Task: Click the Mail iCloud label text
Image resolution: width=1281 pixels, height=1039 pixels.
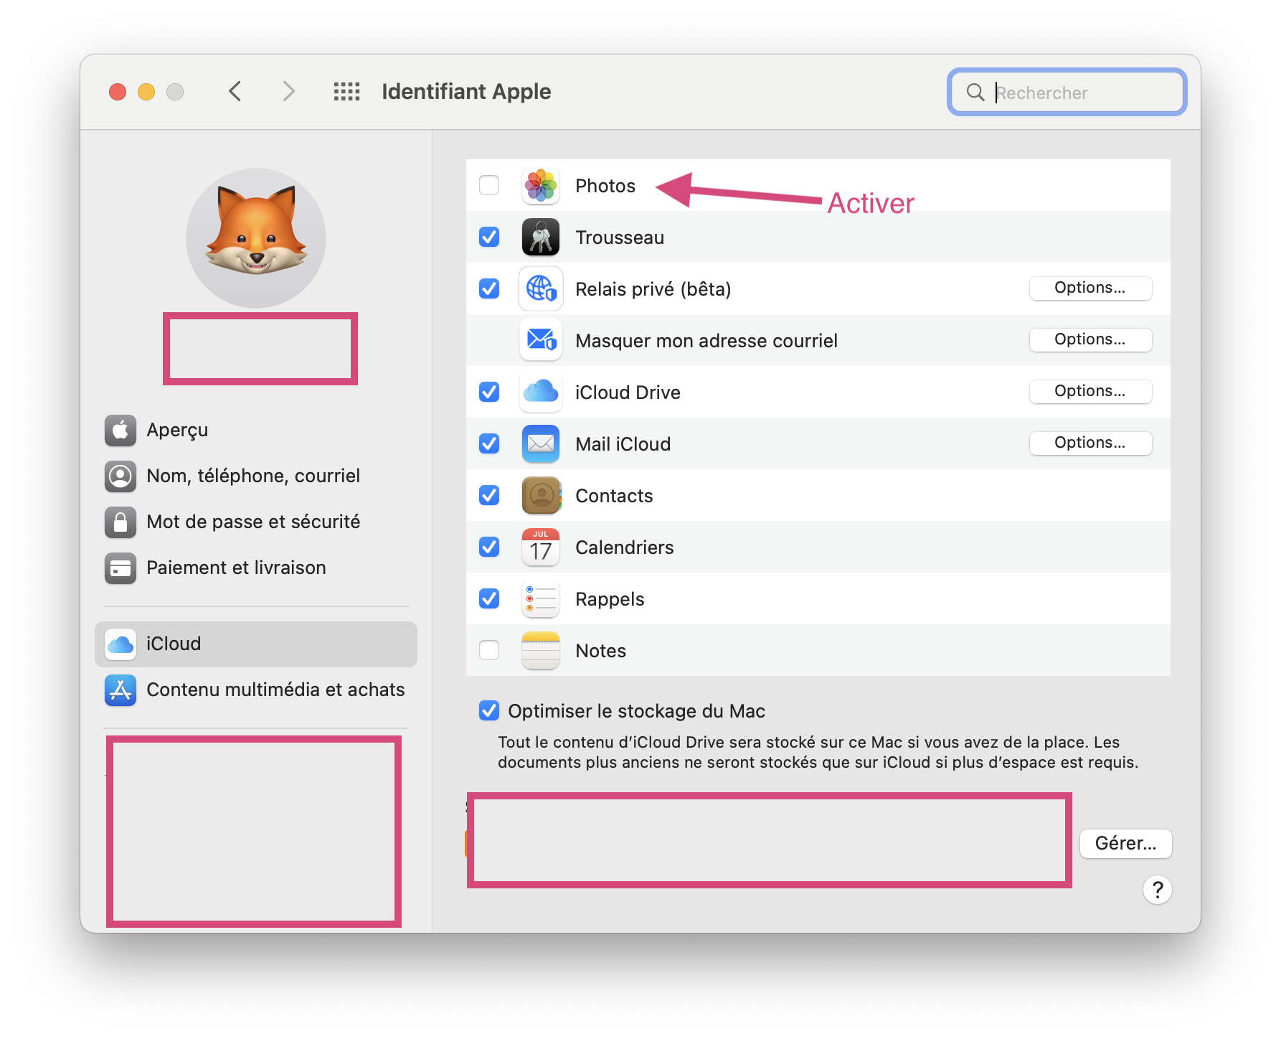Action: 623,445
